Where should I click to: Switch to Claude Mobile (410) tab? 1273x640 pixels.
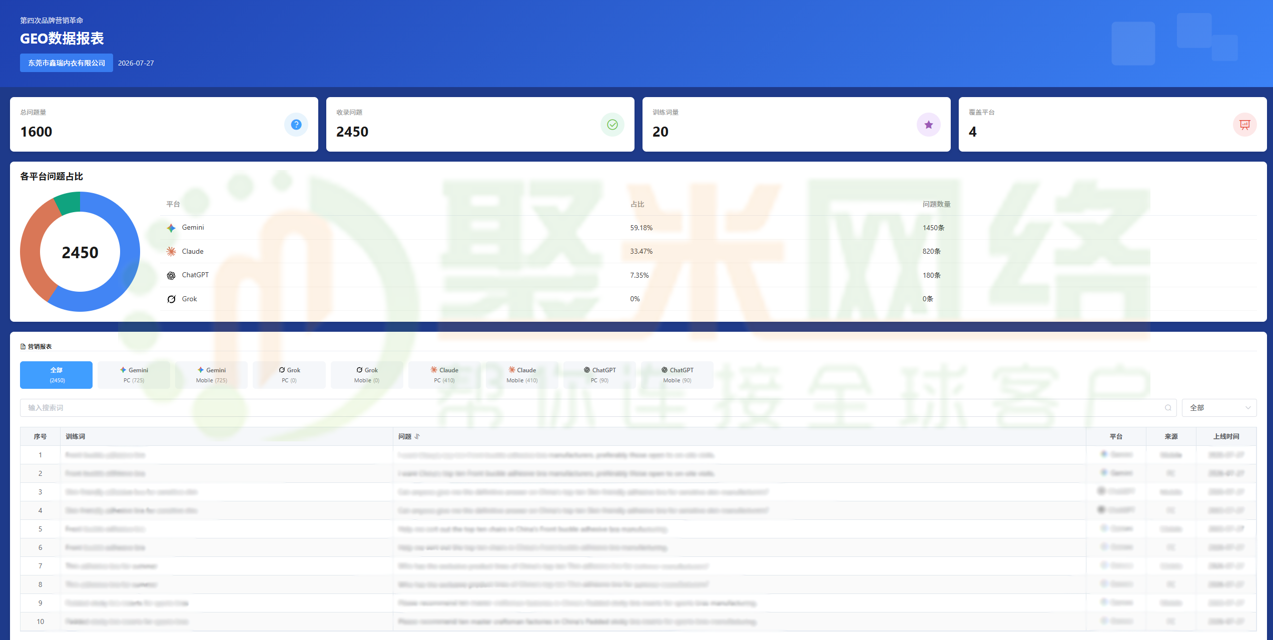522,375
